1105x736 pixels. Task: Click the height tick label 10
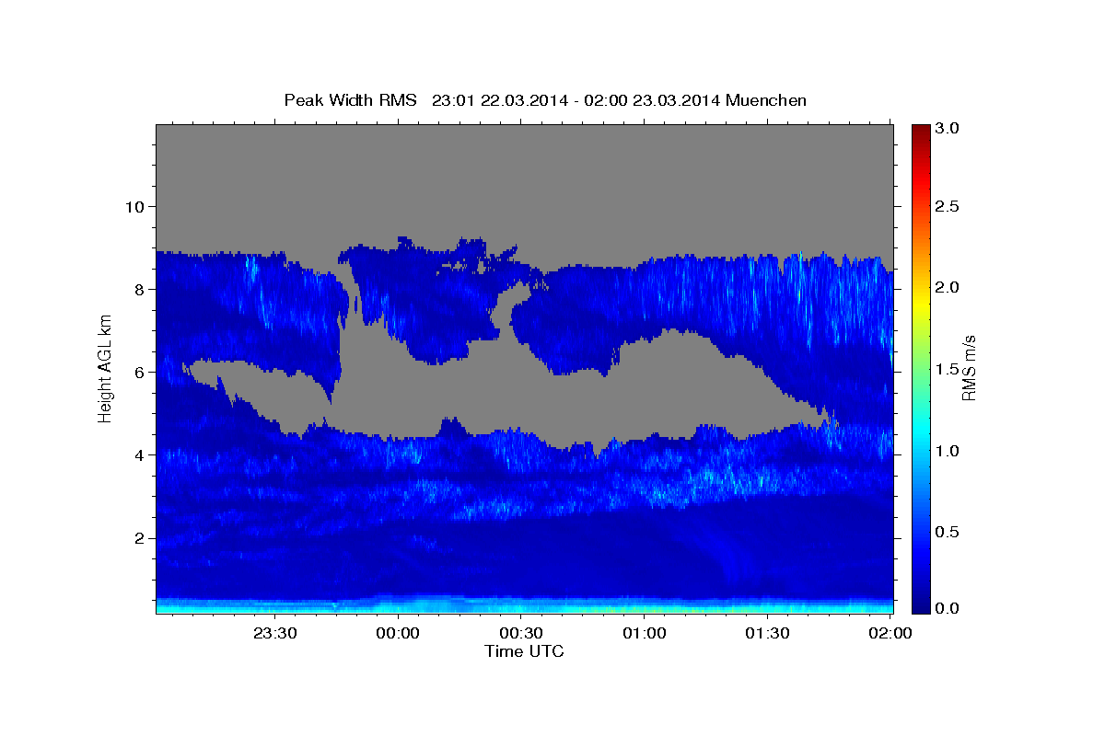click(x=135, y=206)
